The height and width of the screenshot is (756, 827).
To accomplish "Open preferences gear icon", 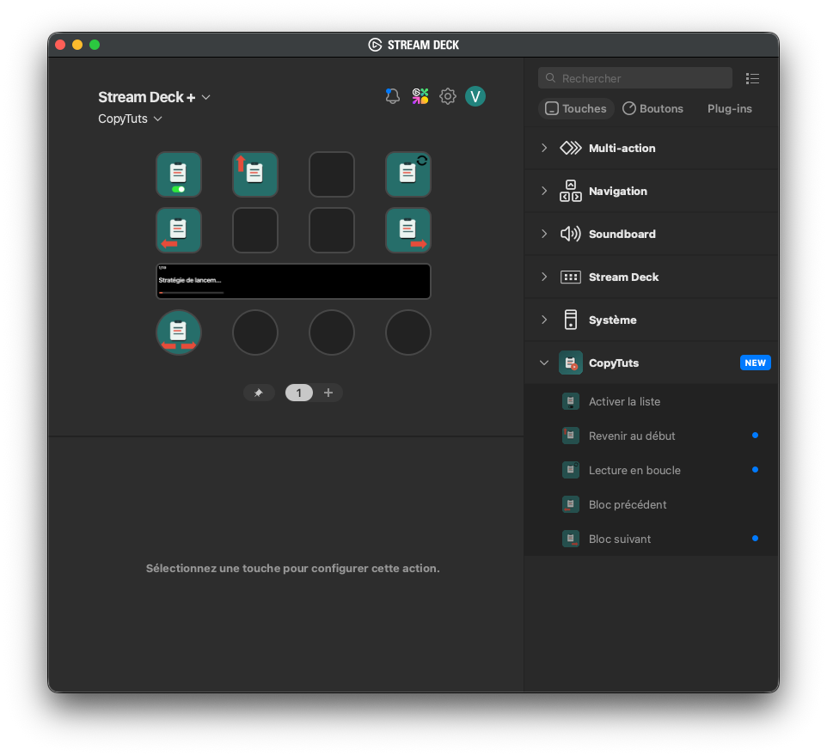I will pyautogui.click(x=448, y=96).
